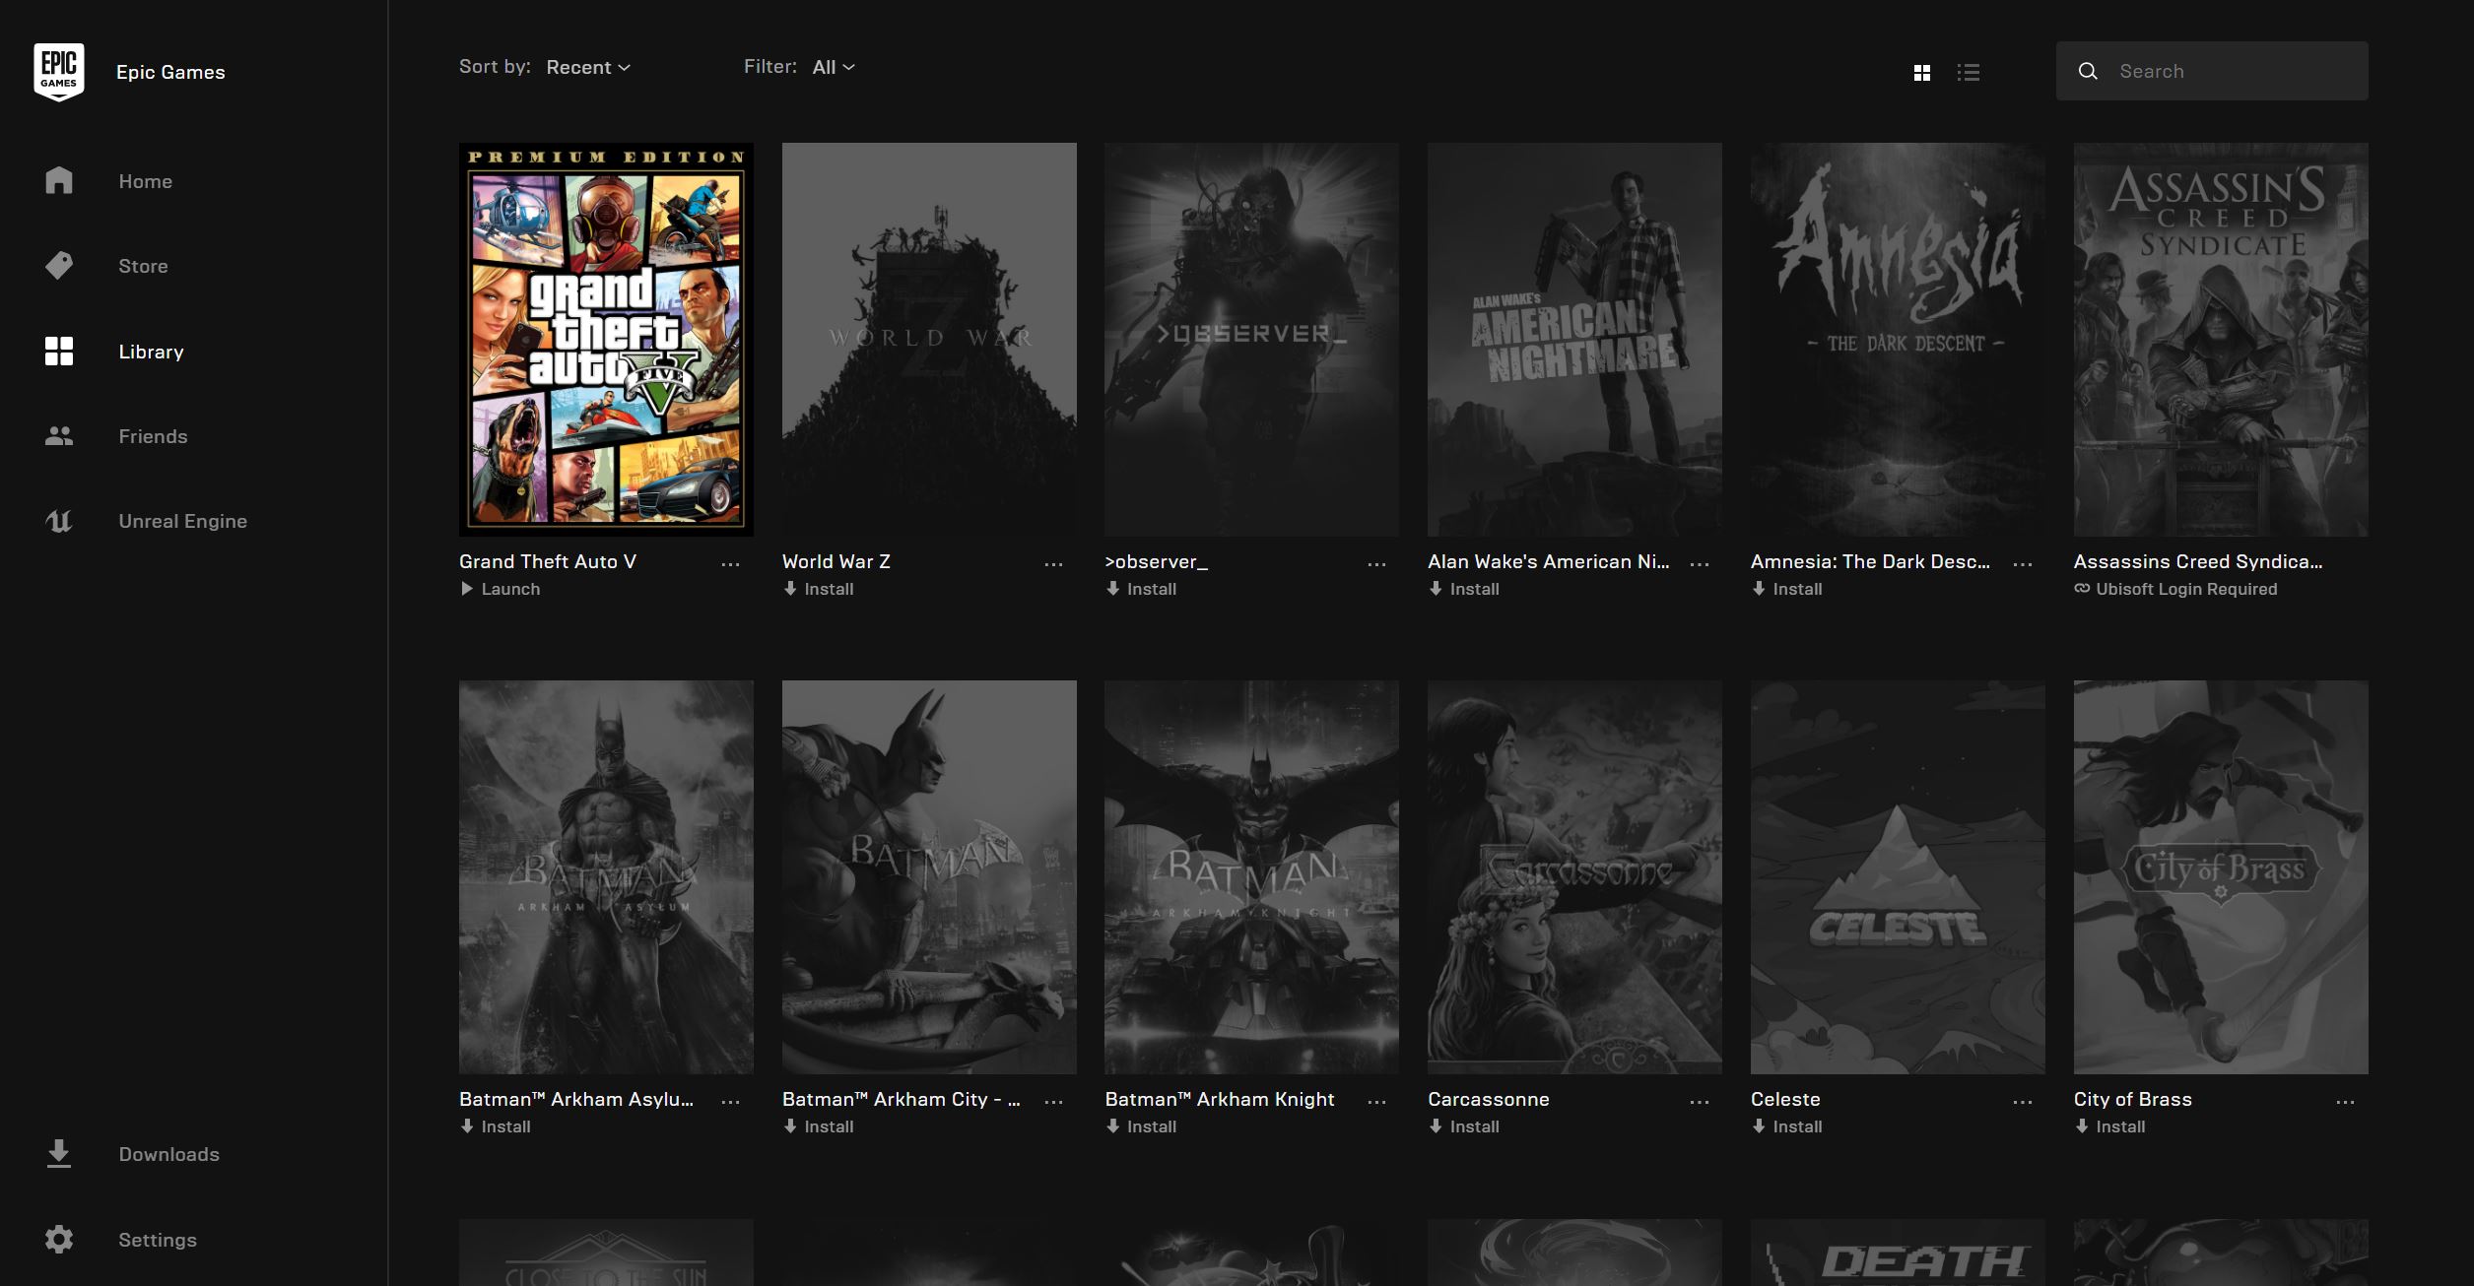Viewport: 2474px width, 1286px height.
Task: Install Celeste
Action: pyautogui.click(x=1787, y=1126)
